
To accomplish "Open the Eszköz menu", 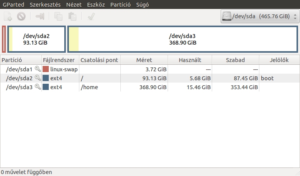I will pos(96,5).
